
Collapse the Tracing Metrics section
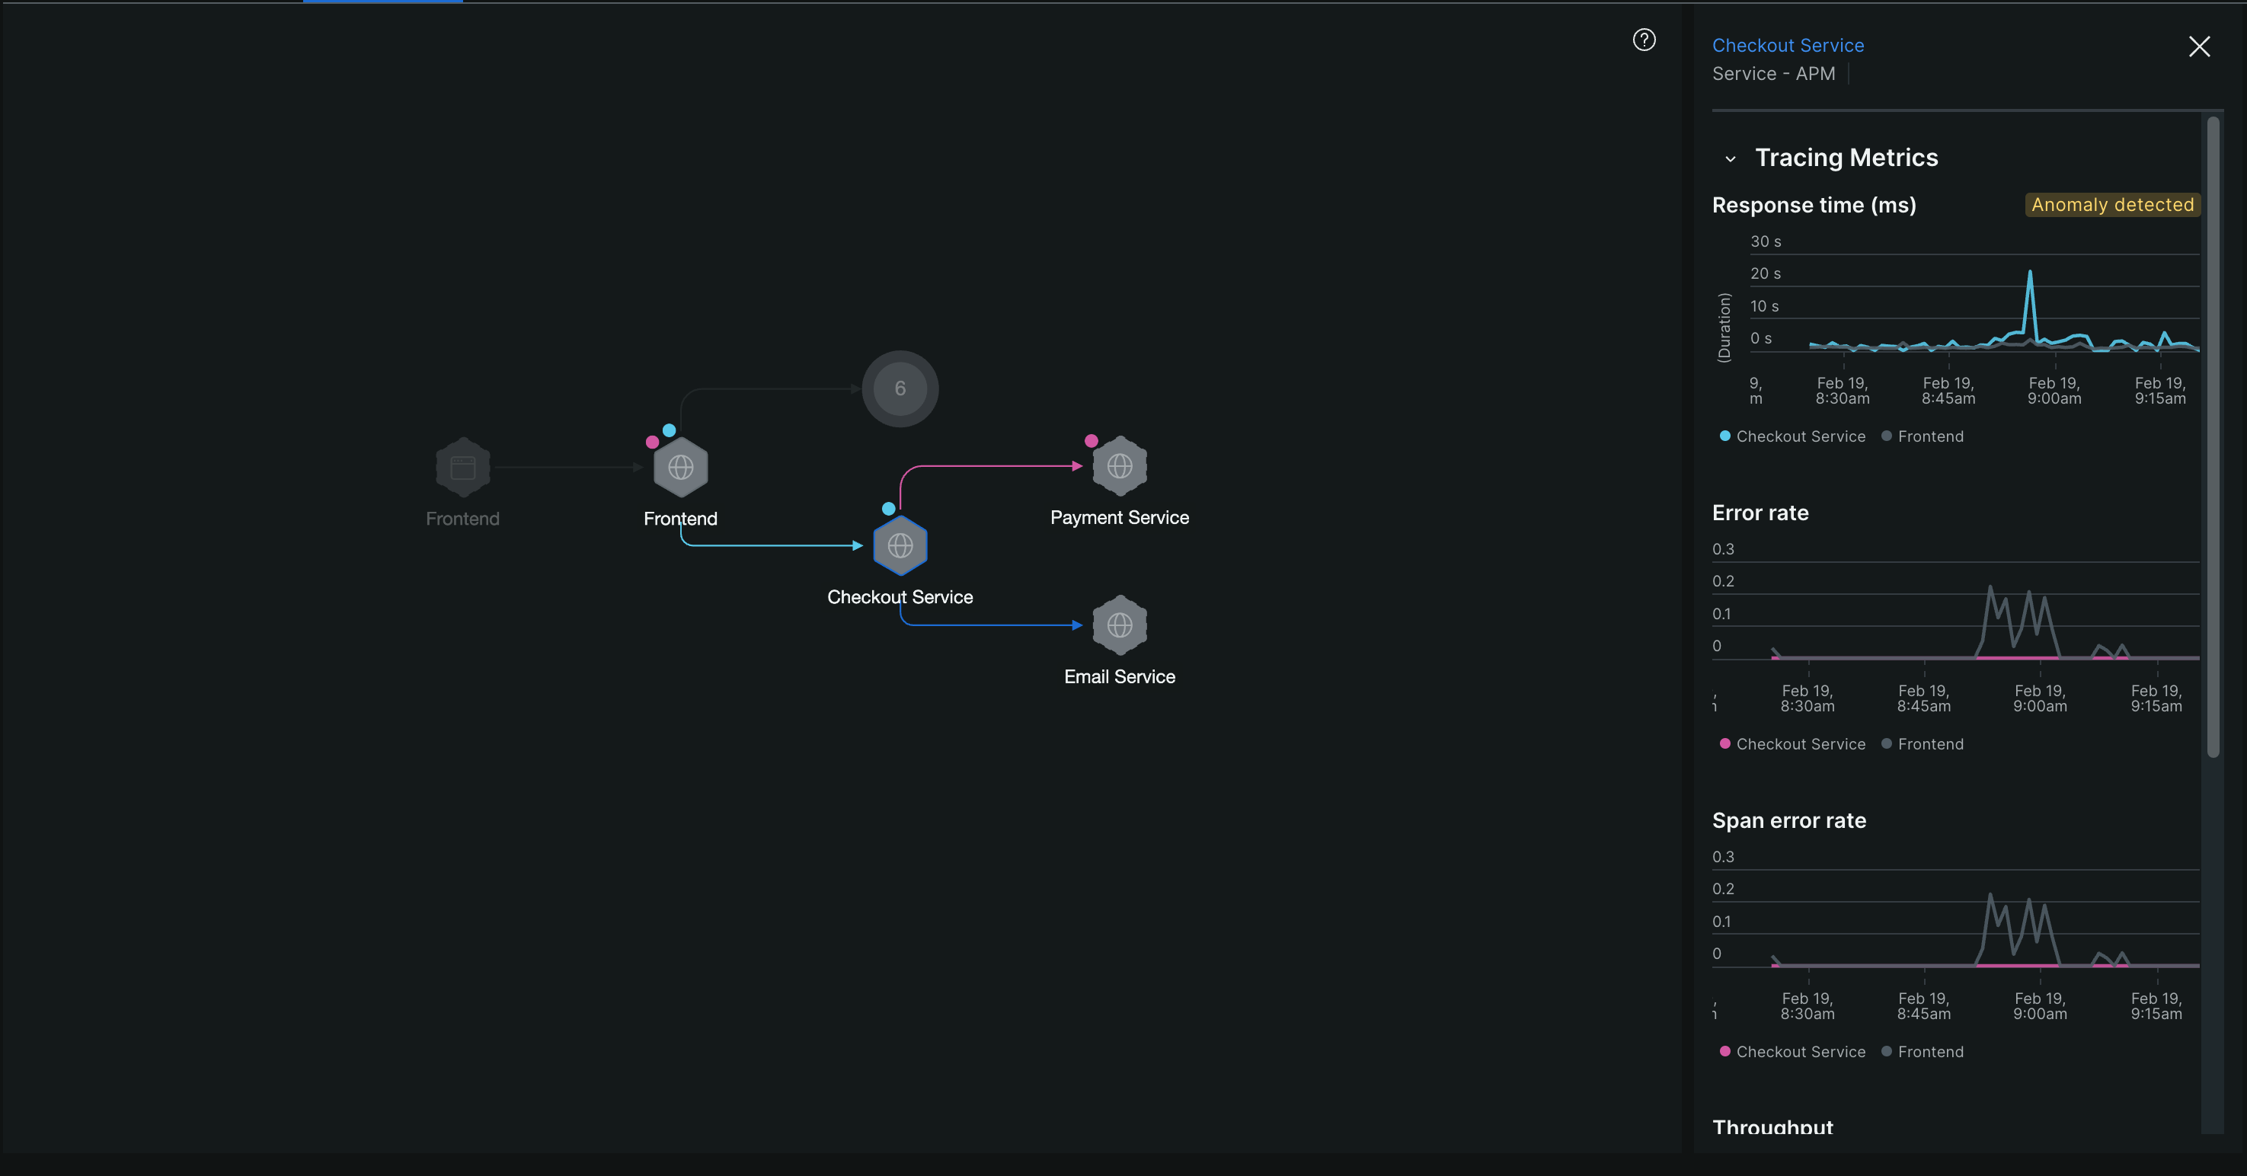[x=1731, y=158]
